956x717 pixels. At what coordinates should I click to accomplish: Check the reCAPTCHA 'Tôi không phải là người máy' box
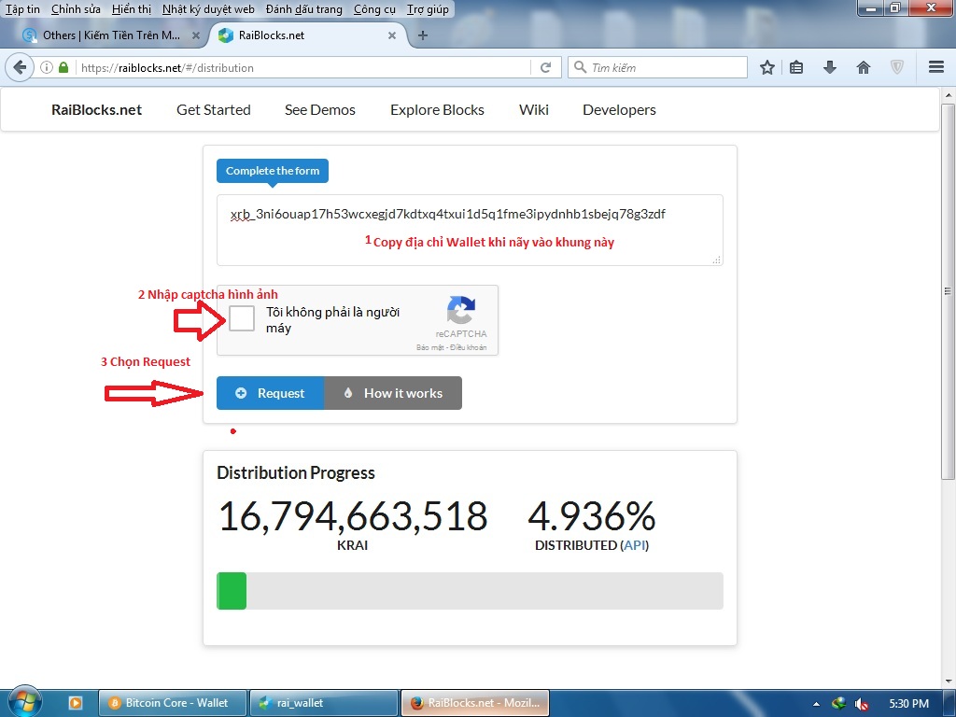(x=242, y=319)
